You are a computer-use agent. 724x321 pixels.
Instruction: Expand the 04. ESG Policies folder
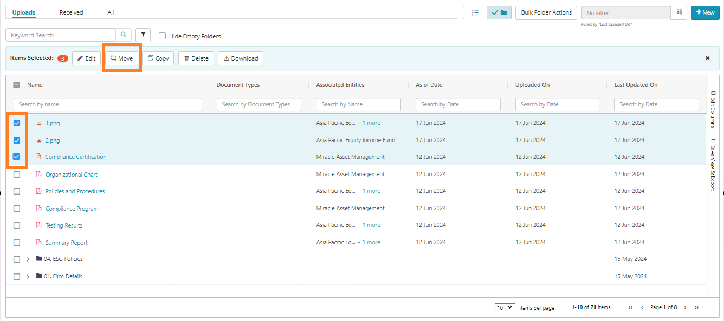pos(28,259)
